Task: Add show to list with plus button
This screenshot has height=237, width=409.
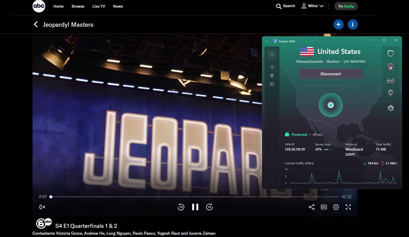Action: point(338,24)
